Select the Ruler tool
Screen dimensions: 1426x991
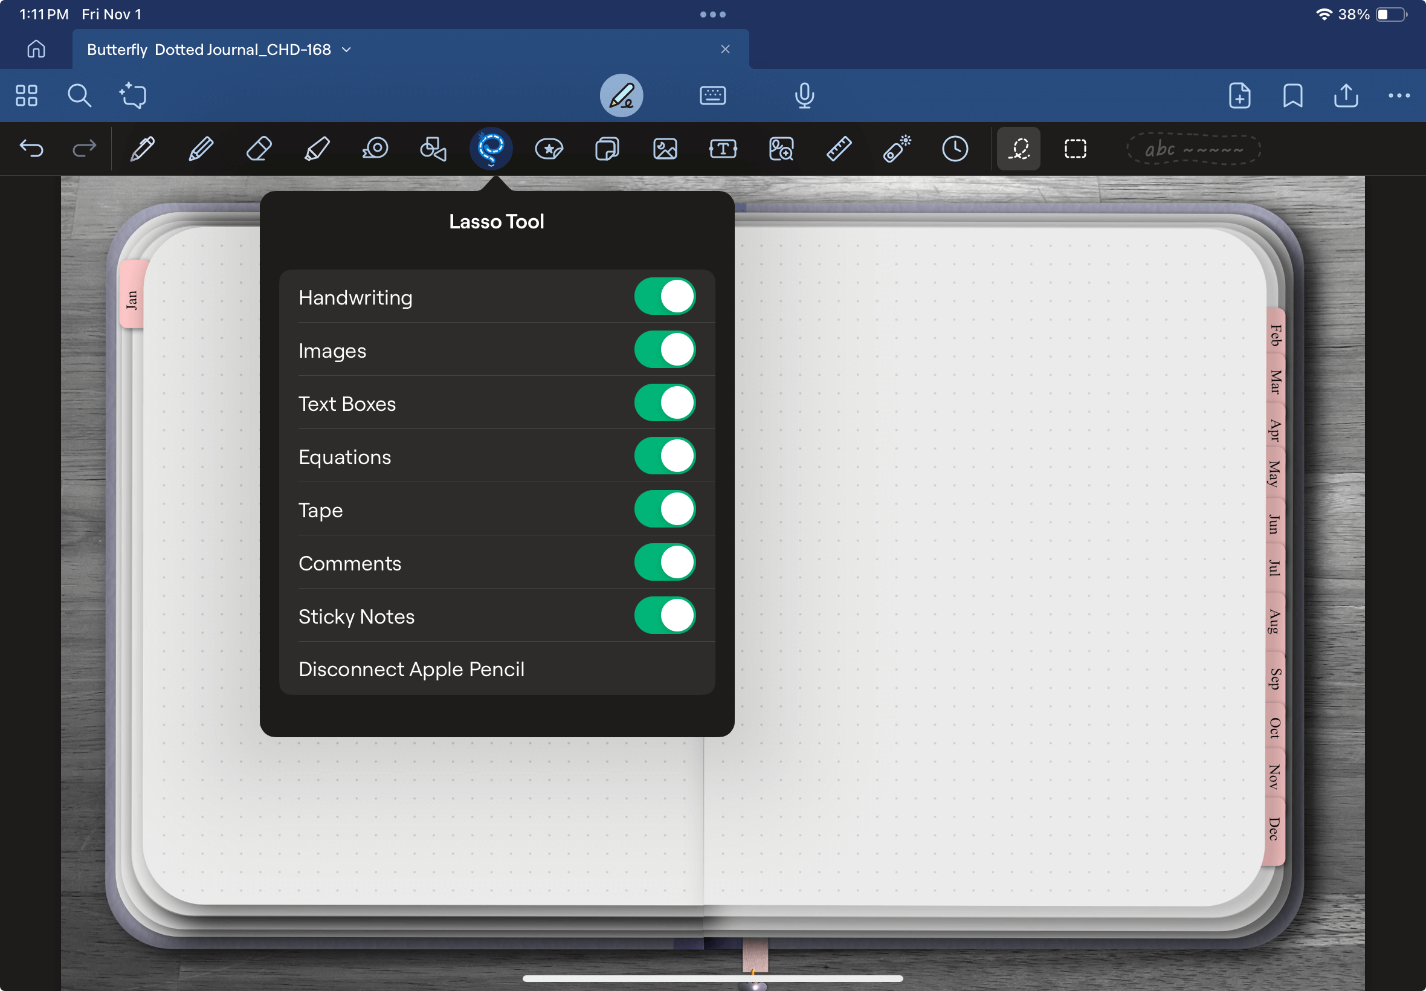(839, 149)
